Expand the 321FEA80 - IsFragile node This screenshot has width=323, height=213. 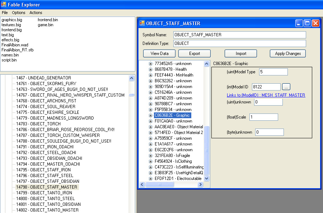[x=151, y=156]
